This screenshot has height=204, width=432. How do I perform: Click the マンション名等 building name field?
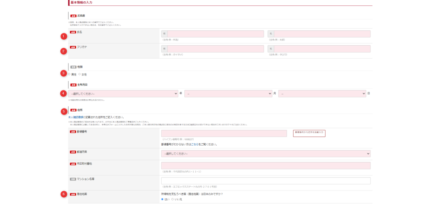266,181
